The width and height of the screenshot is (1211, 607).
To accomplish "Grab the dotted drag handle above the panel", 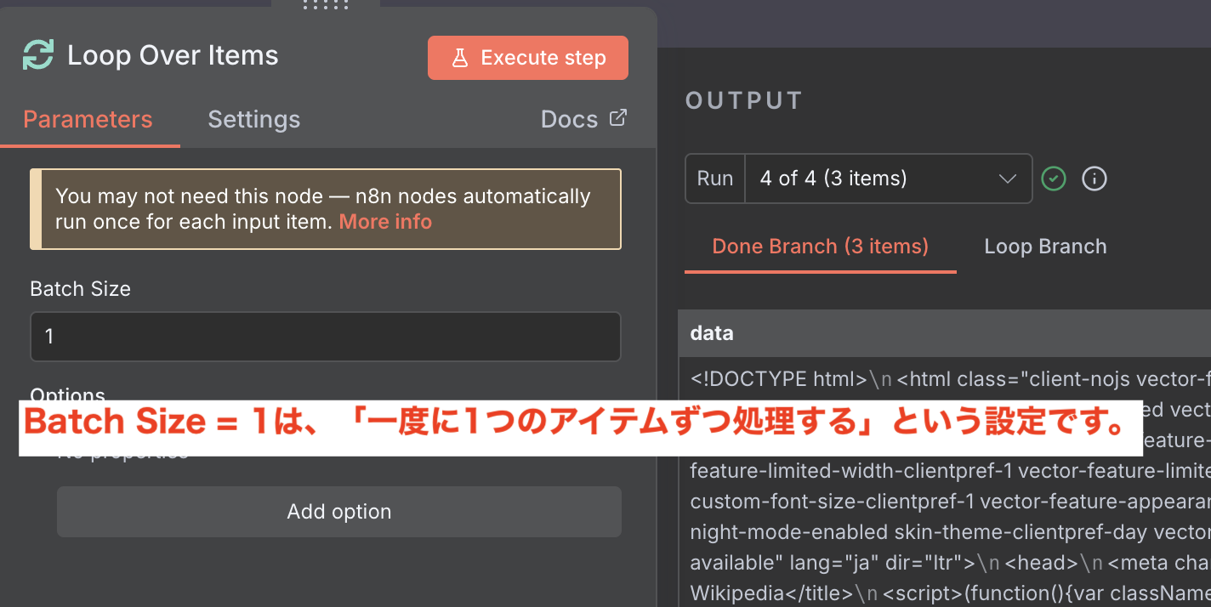I will point(326,5).
